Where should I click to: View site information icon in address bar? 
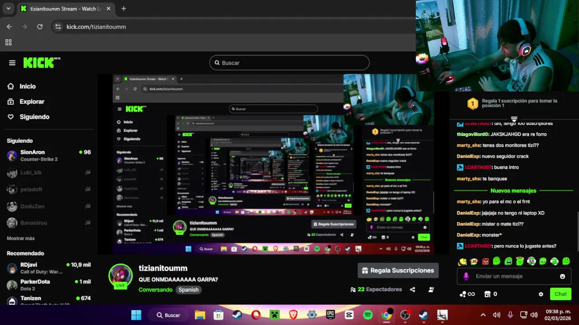[58, 27]
